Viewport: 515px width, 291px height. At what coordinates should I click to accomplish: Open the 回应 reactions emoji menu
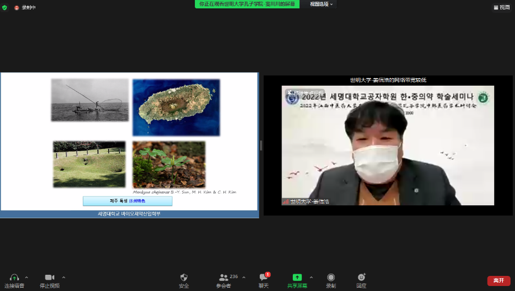tap(362, 278)
